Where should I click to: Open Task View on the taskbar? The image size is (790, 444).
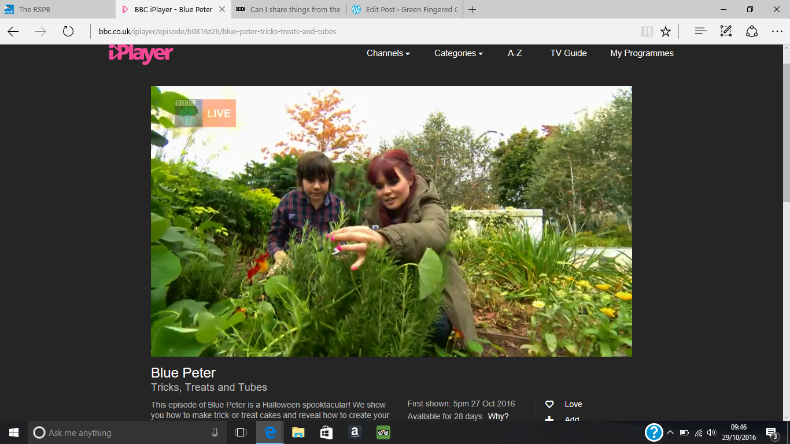click(x=241, y=432)
